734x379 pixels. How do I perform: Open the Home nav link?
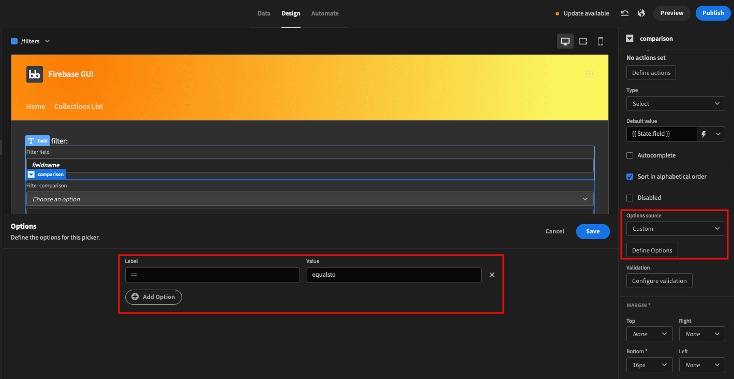point(36,106)
